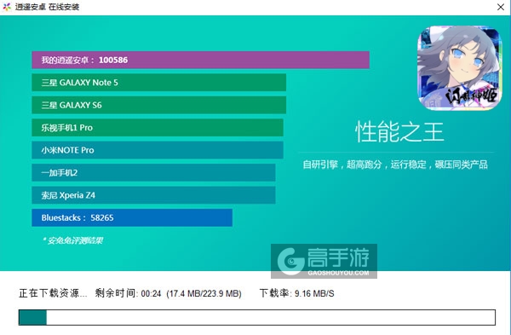Select the 一加手机2 bar
The width and height of the screenshot is (511, 335).
153,172
